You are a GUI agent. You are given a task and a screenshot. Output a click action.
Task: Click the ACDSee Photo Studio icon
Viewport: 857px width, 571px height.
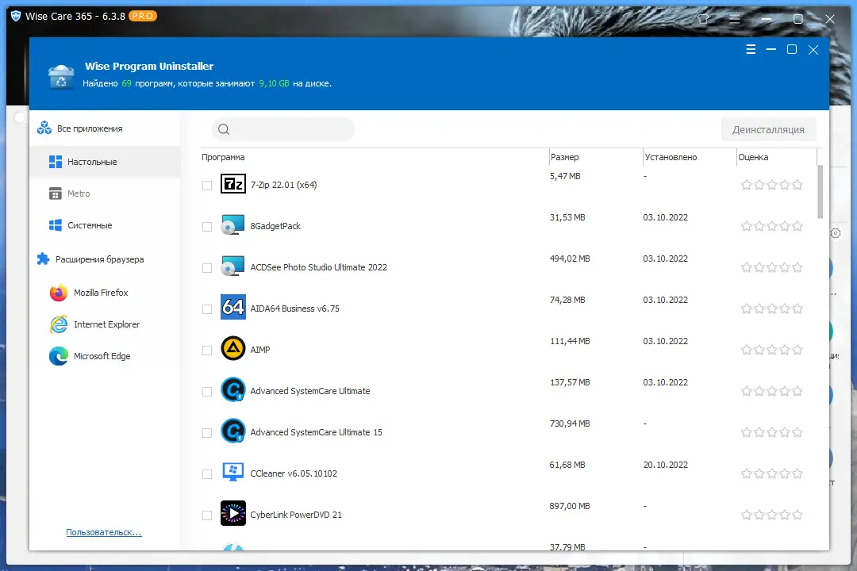[233, 266]
